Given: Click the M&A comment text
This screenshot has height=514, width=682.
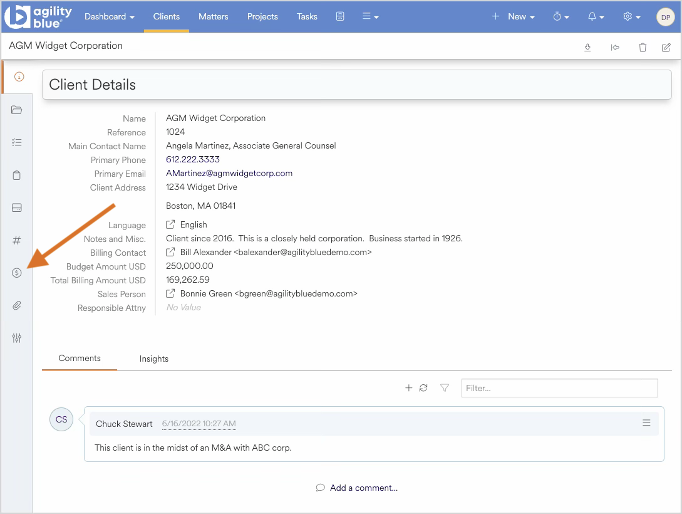Looking at the screenshot, I should [193, 448].
